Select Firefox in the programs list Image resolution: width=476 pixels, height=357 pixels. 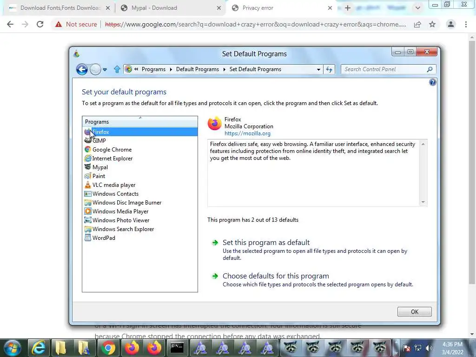point(140,132)
